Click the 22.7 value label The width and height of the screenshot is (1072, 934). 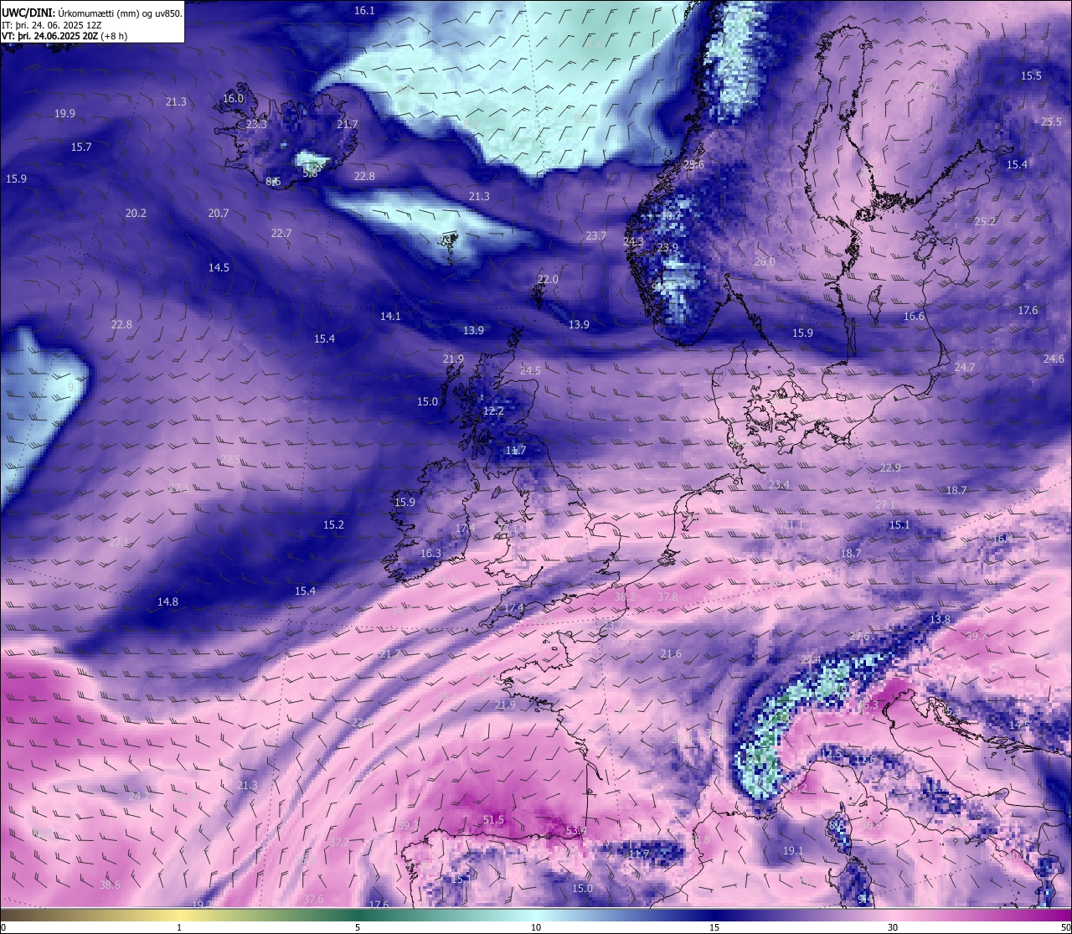(x=281, y=233)
